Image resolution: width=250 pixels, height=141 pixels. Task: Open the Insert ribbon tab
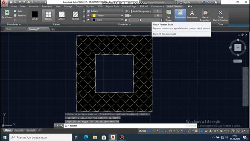[23, 6]
